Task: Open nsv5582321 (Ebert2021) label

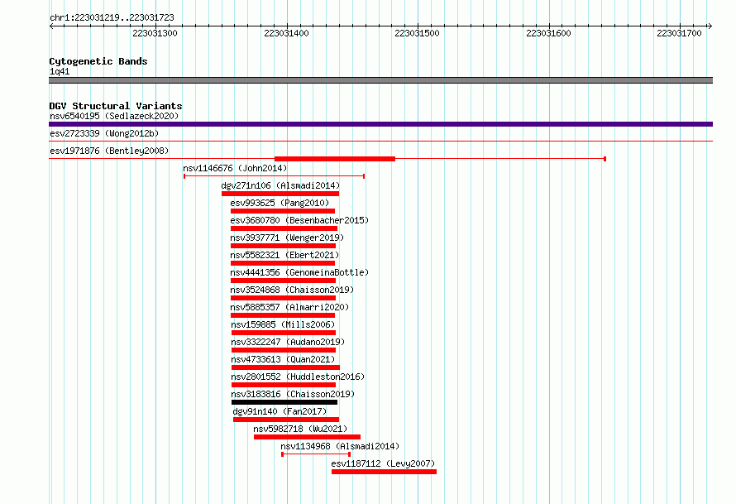Action: coord(284,255)
